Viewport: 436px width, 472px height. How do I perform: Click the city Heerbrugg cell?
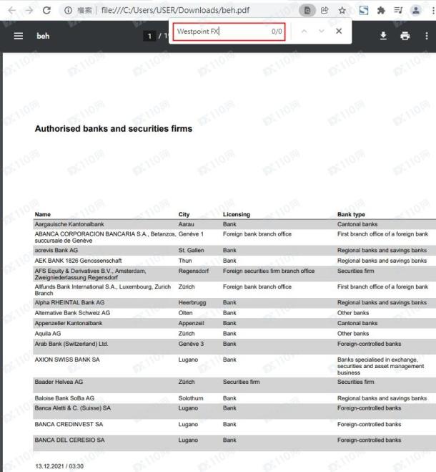pyautogui.click(x=192, y=302)
